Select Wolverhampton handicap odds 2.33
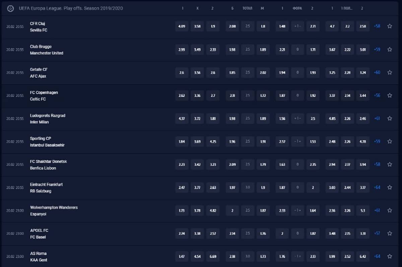 click(282, 210)
